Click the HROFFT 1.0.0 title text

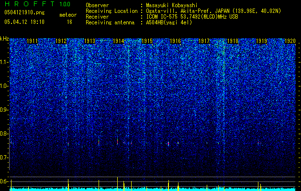(37, 4)
